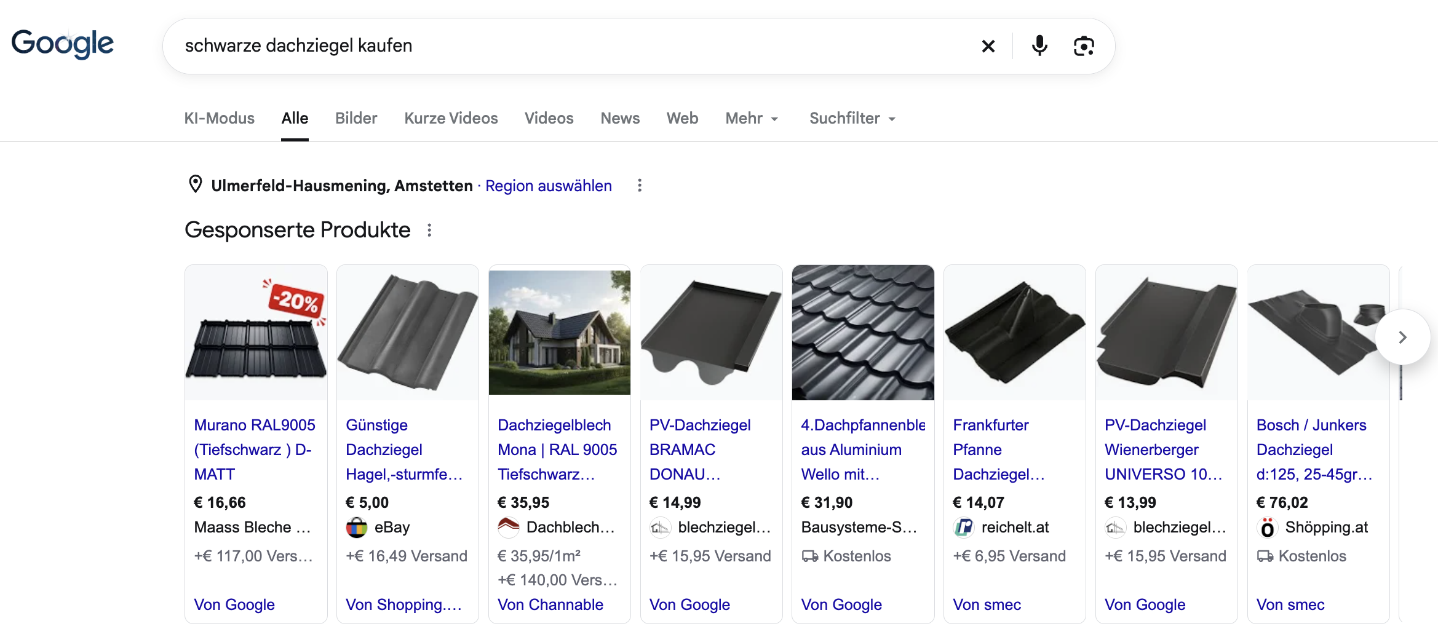Switch to Bilder tab
The image size is (1438, 637).
tap(356, 119)
